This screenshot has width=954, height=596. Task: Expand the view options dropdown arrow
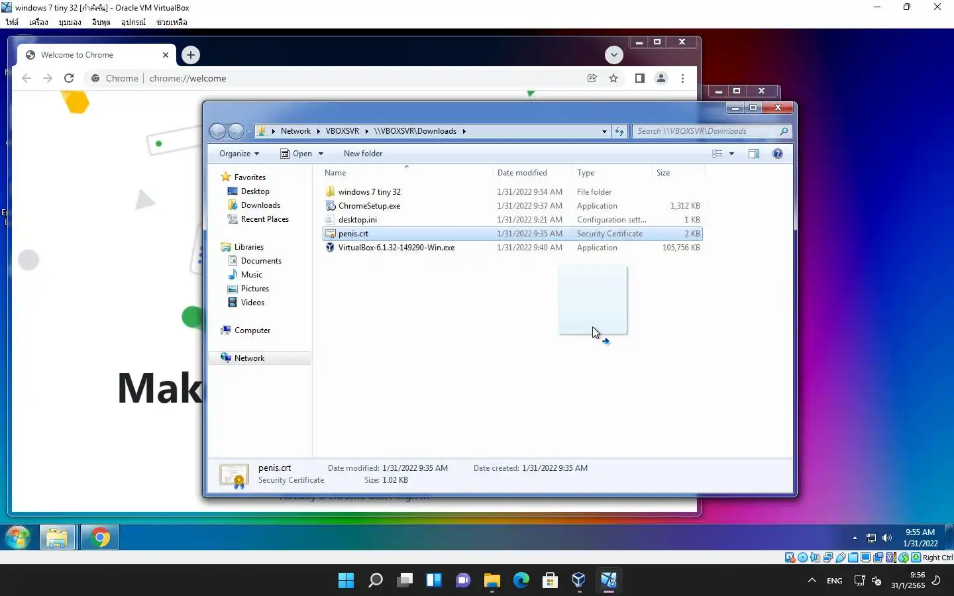[731, 154]
